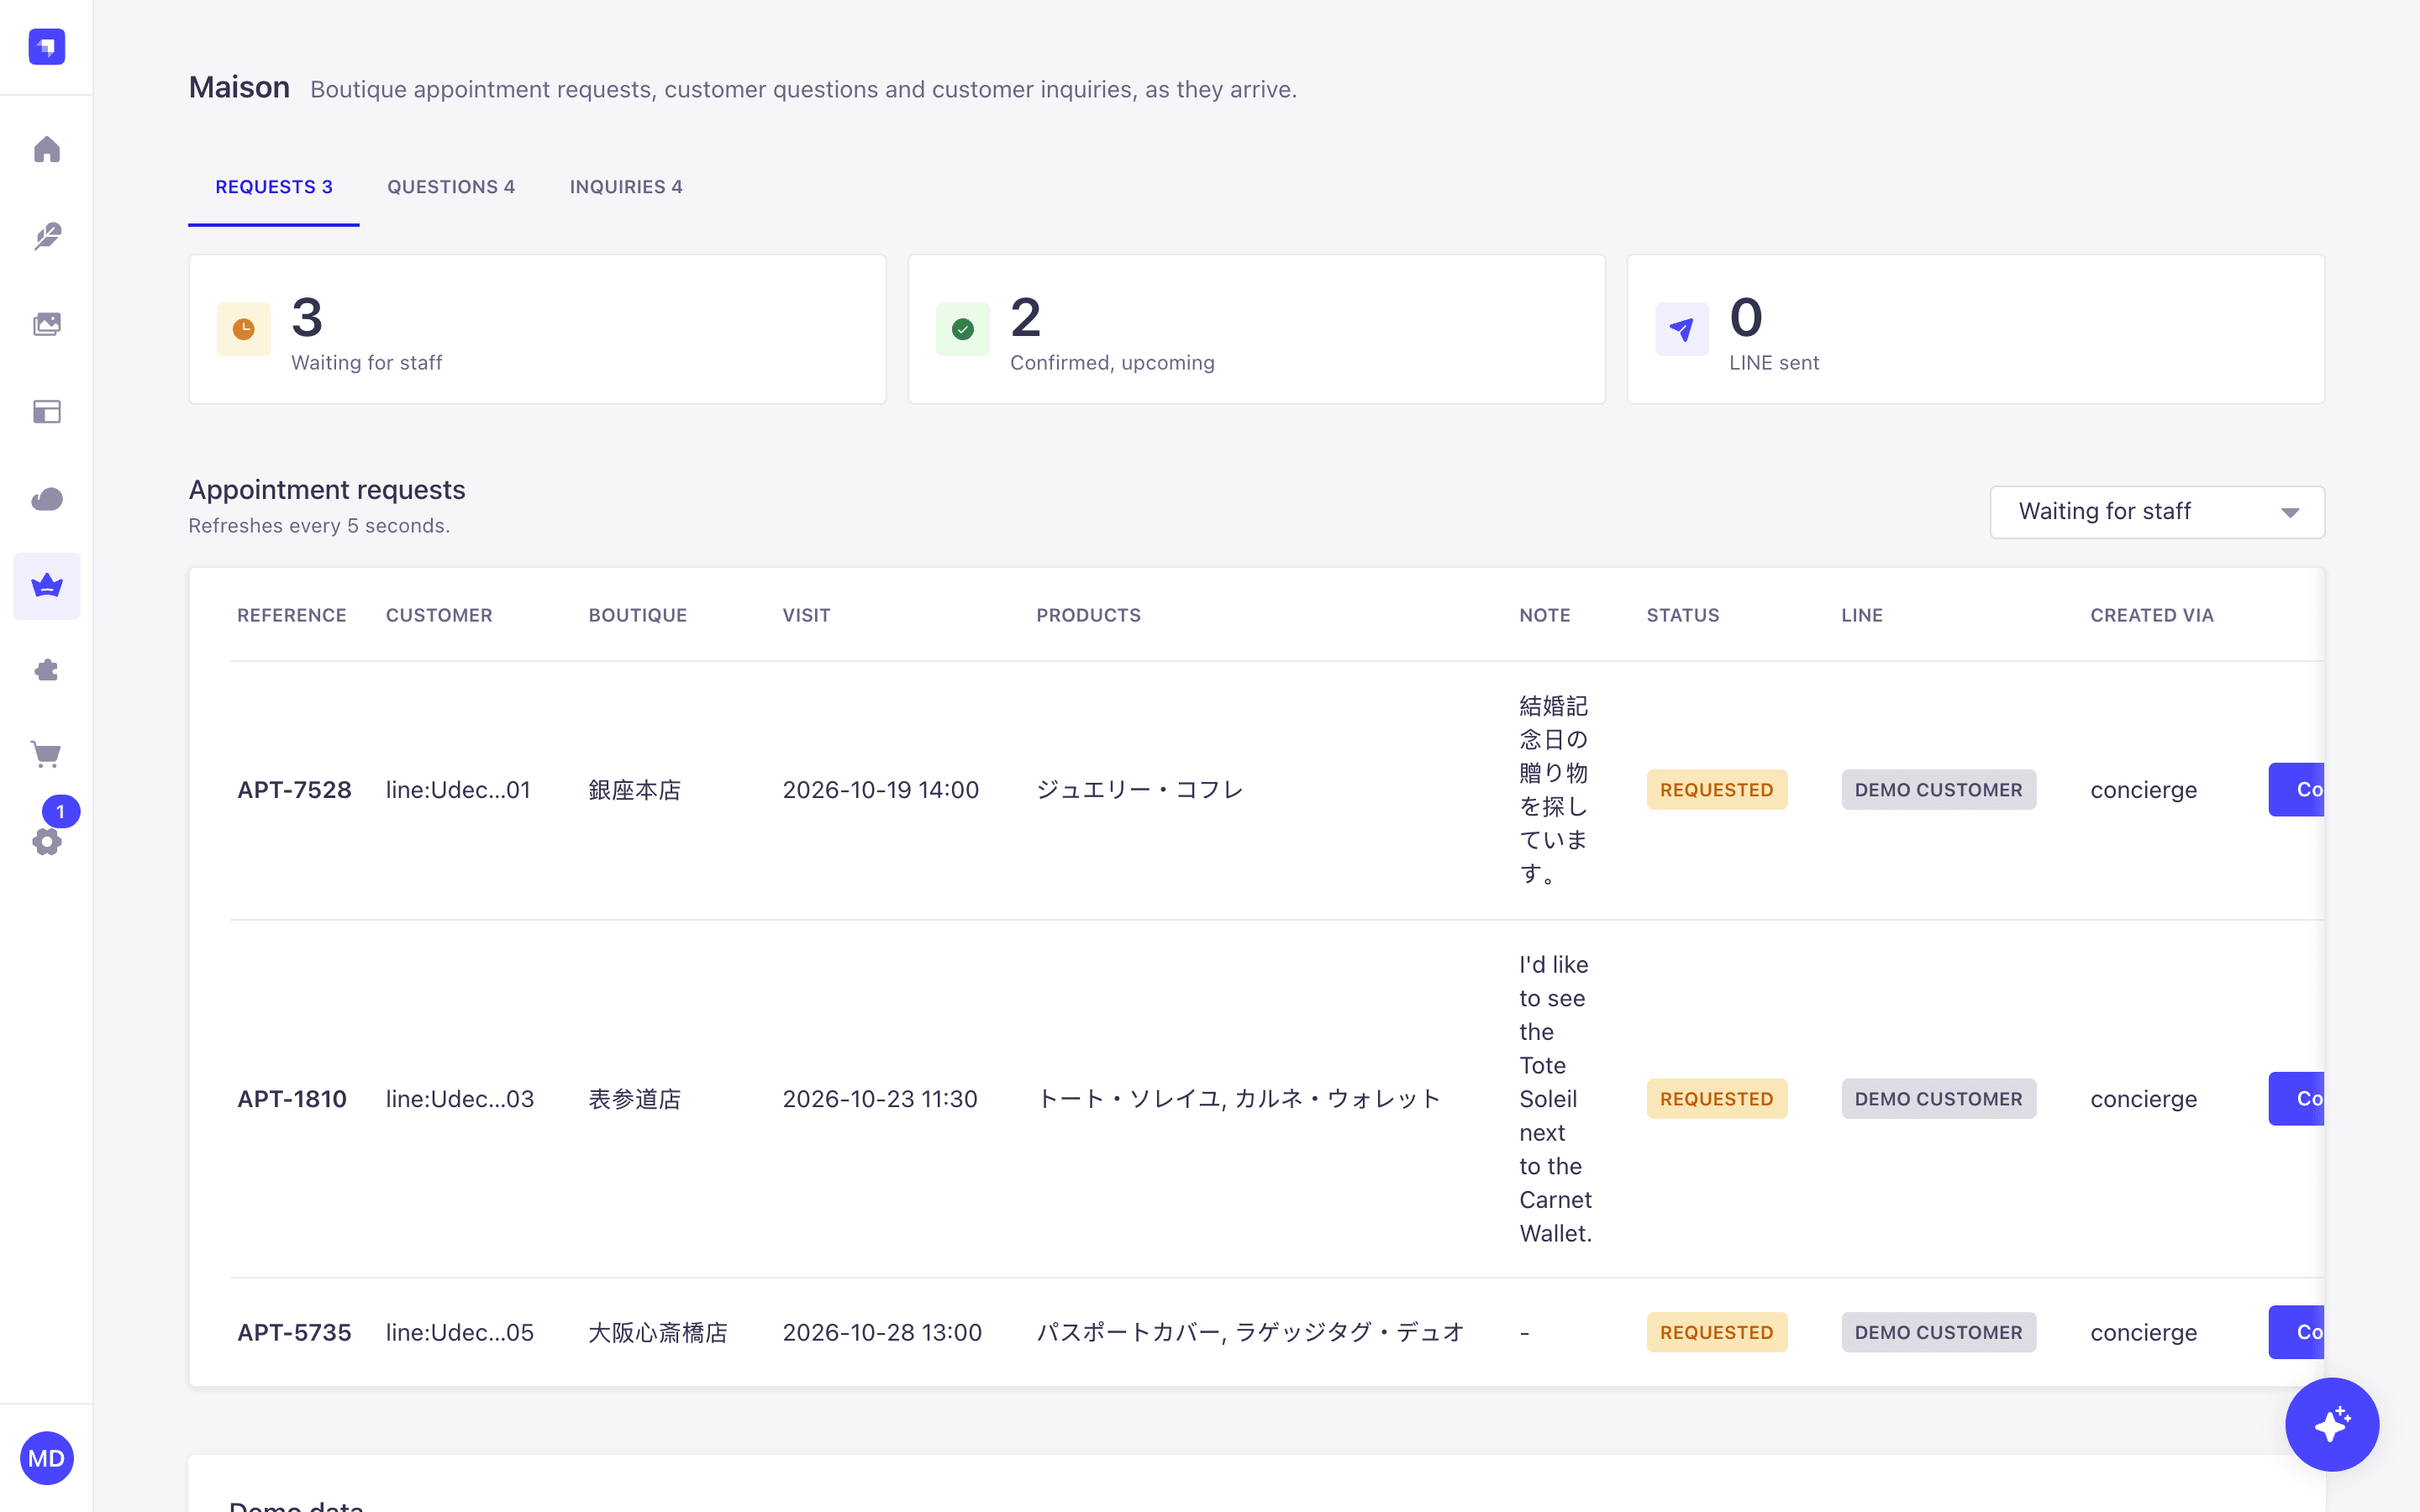Click the green check Confirmed icon
The image size is (2420, 1512).
(962, 329)
